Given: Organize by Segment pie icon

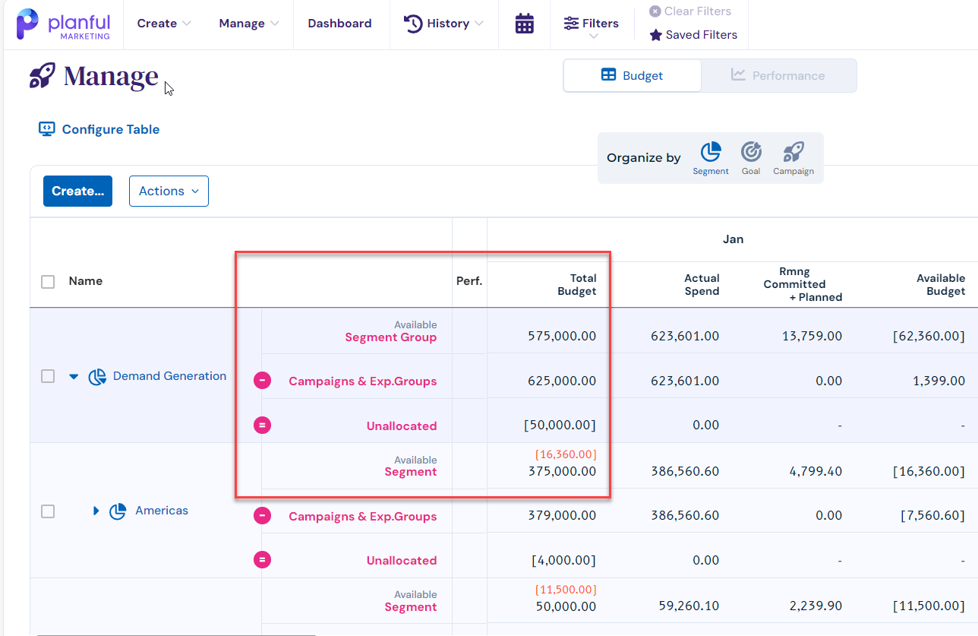Looking at the screenshot, I should [x=711, y=152].
